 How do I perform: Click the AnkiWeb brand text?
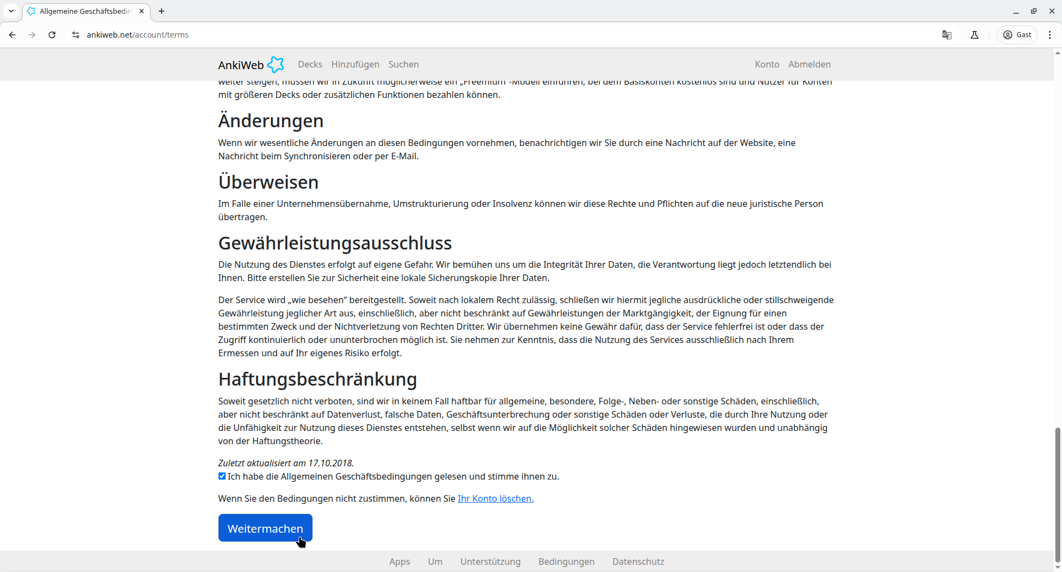(x=241, y=65)
